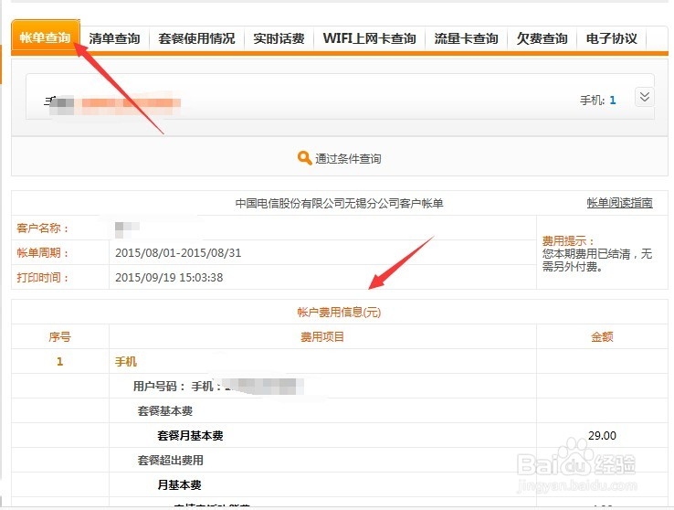Click the 客户名称 label
The width and height of the screenshot is (674, 510).
(x=43, y=228)
